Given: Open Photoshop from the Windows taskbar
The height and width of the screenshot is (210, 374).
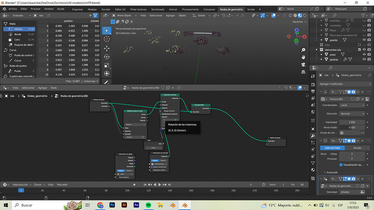Looking at the screenshot, I should [x=112, y=205].
